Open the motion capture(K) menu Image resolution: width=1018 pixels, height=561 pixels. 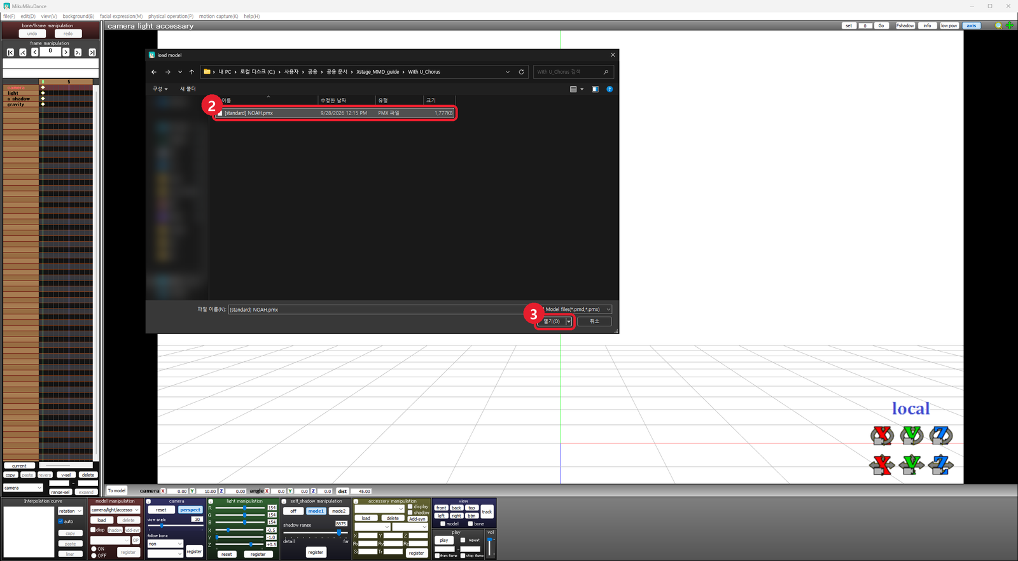(x=218, y=16)
